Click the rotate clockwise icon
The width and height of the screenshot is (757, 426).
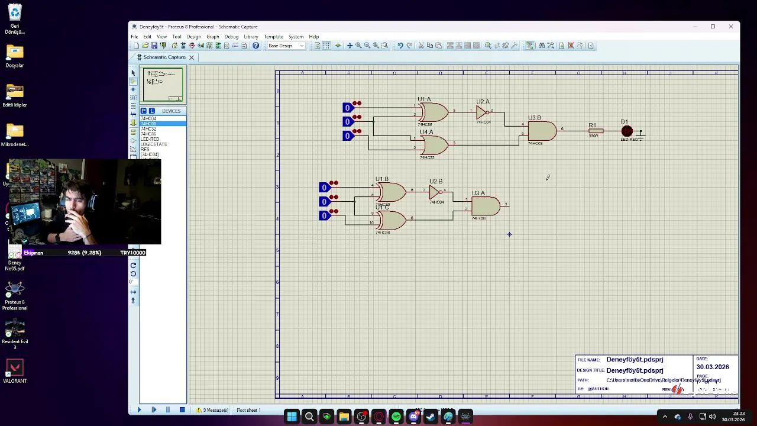[x=133, y=265]
